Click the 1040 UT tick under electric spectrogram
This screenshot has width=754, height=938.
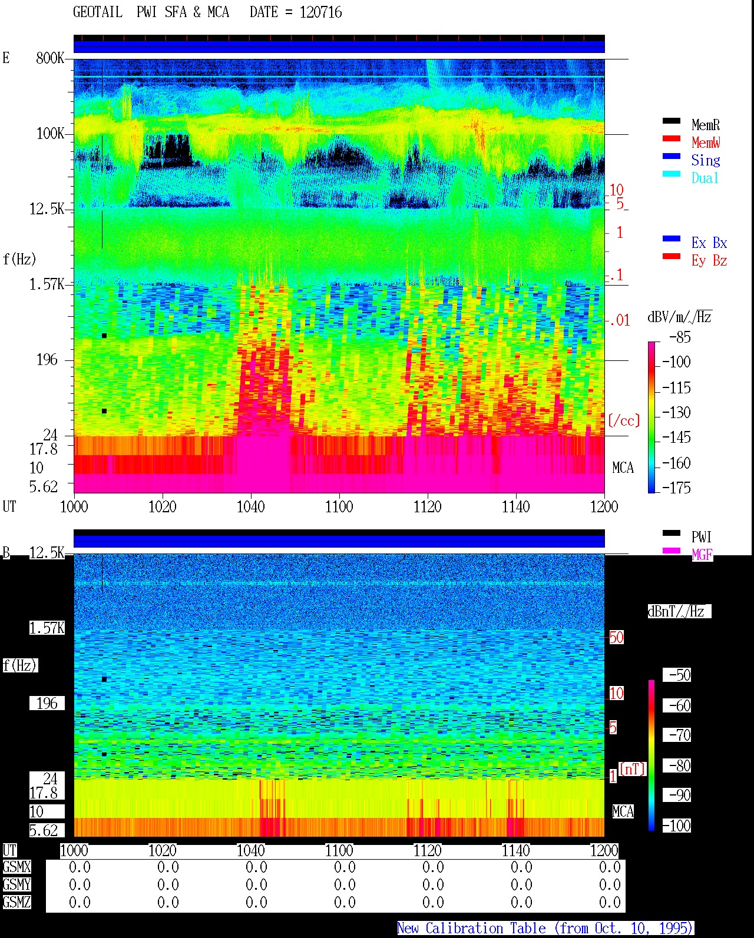coord(250,506)
